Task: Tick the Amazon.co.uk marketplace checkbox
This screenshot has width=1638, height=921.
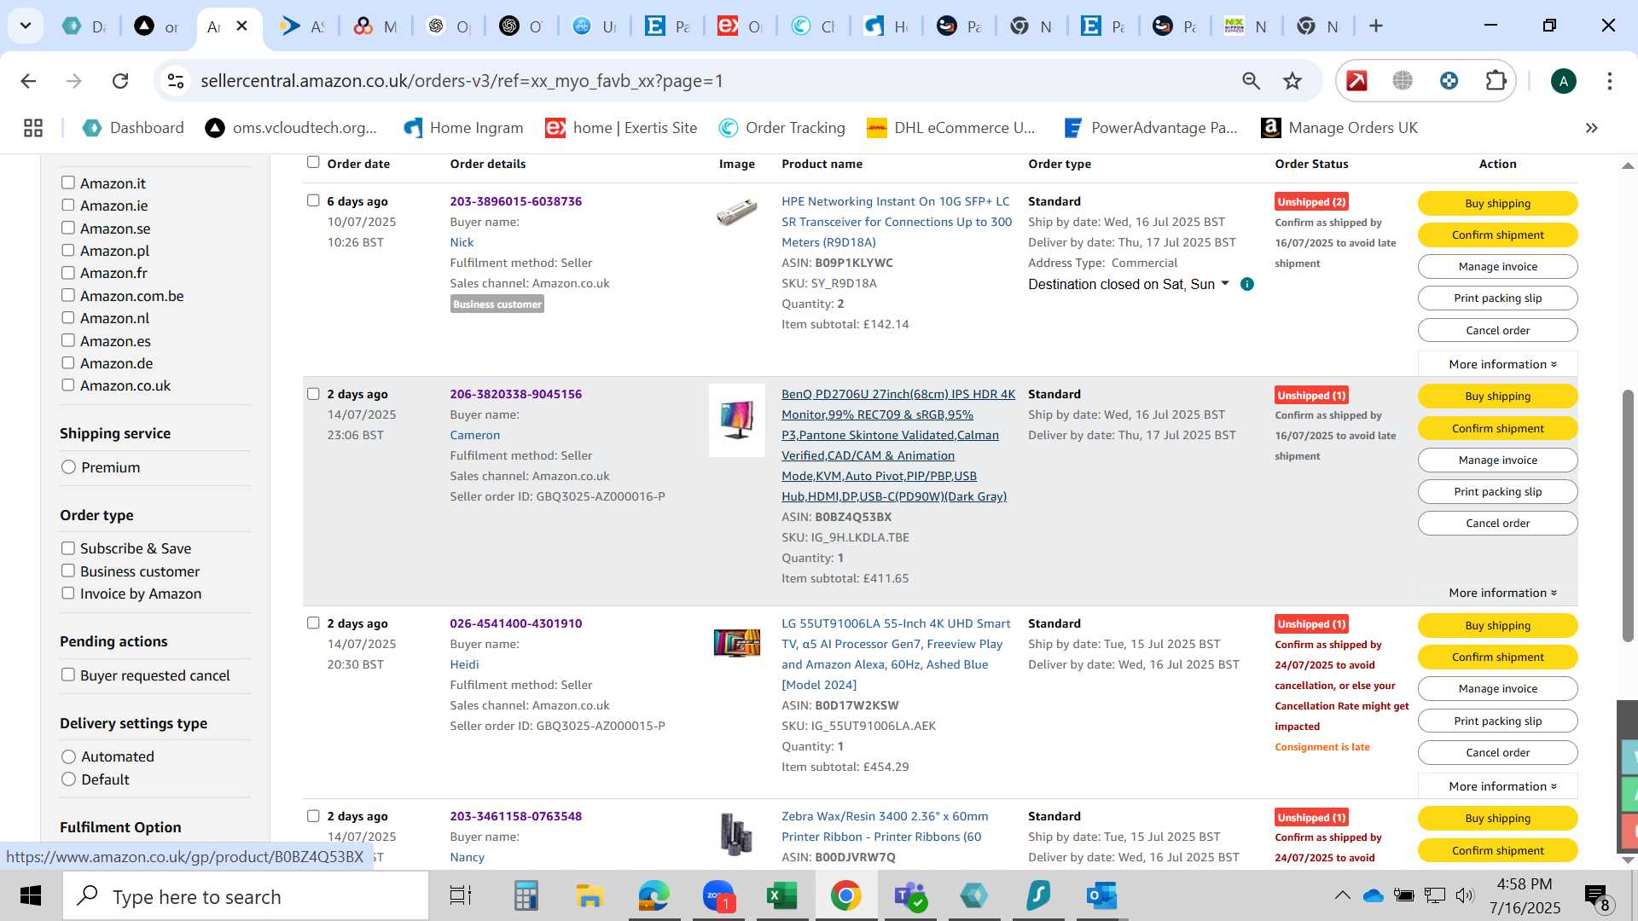Action: coord(68,385)
